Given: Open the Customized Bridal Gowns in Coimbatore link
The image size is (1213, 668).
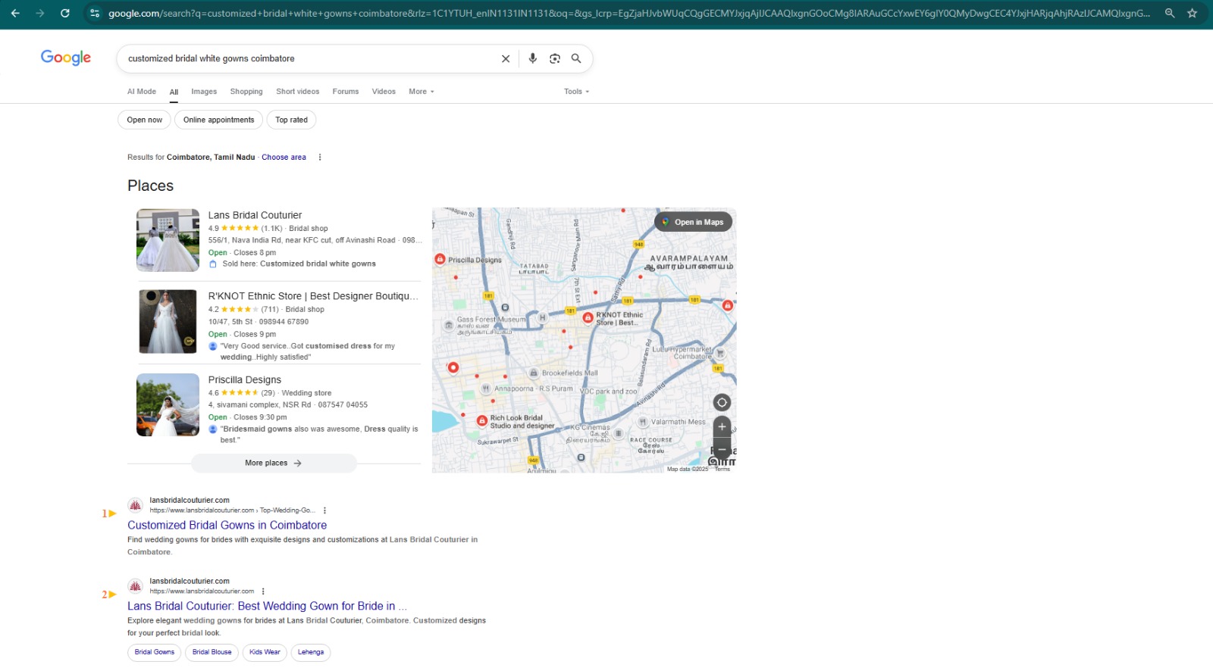Looking at the screenshot, I should pos(227,525).
